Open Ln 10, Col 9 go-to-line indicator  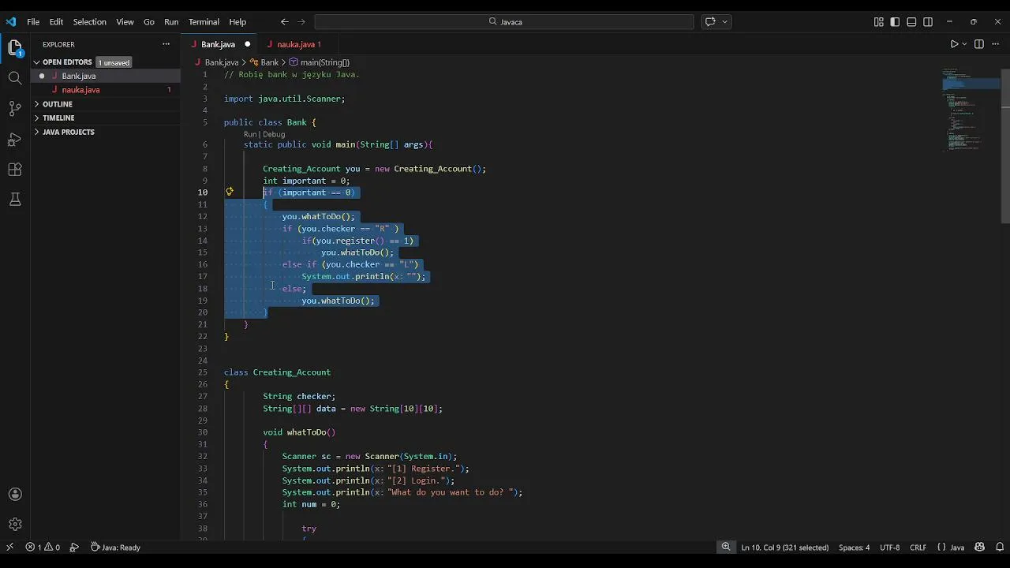785,547
